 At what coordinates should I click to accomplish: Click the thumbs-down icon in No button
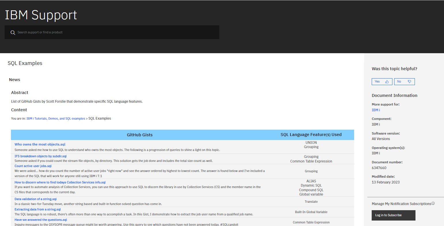(x=409, y=82)
